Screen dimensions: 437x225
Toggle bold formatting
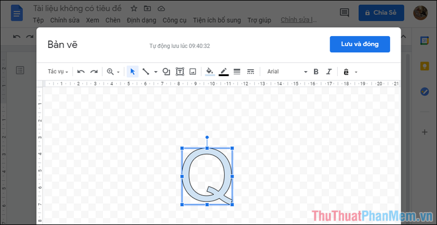tap(316, 72)
